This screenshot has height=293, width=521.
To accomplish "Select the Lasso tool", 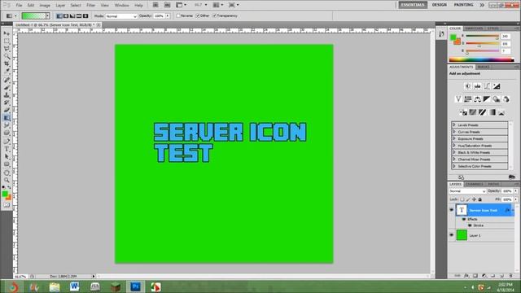I will click(x=7, y=49).
